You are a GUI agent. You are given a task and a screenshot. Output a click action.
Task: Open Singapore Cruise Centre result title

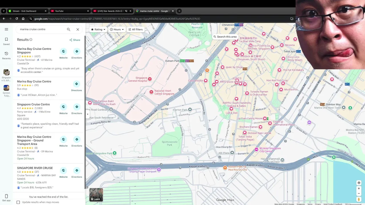coord(33,104)
